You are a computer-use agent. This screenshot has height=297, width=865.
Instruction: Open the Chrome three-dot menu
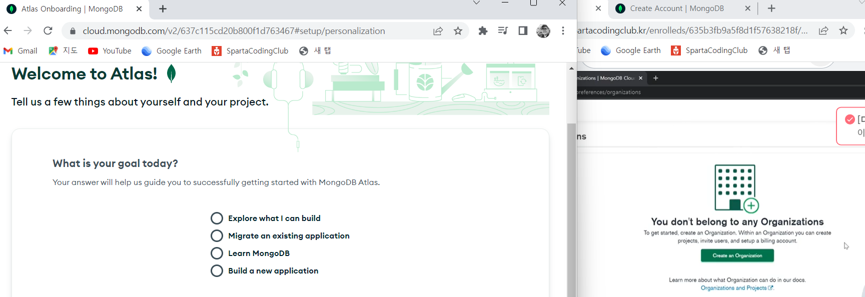[x=563, y=31]
